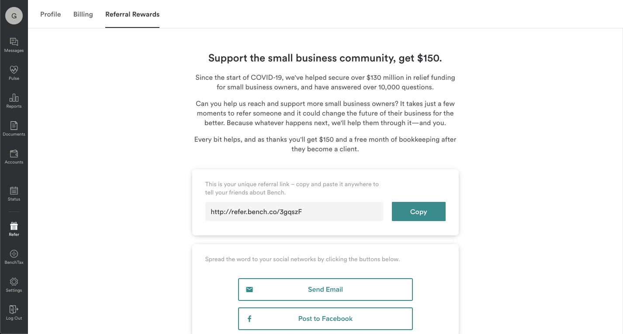Log Out using the sidebar icon

click(14, 310)
